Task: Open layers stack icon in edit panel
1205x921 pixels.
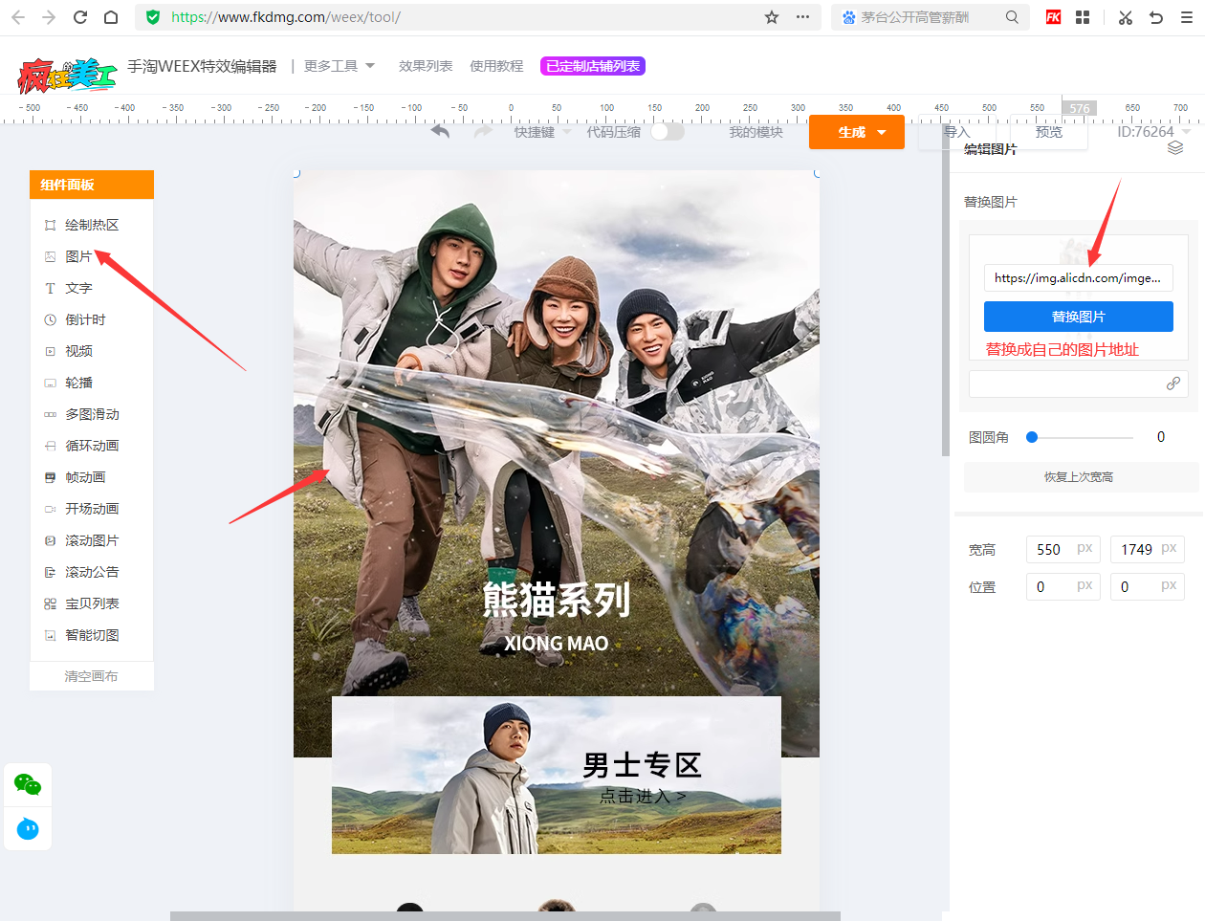Action: coord(1175,148)
